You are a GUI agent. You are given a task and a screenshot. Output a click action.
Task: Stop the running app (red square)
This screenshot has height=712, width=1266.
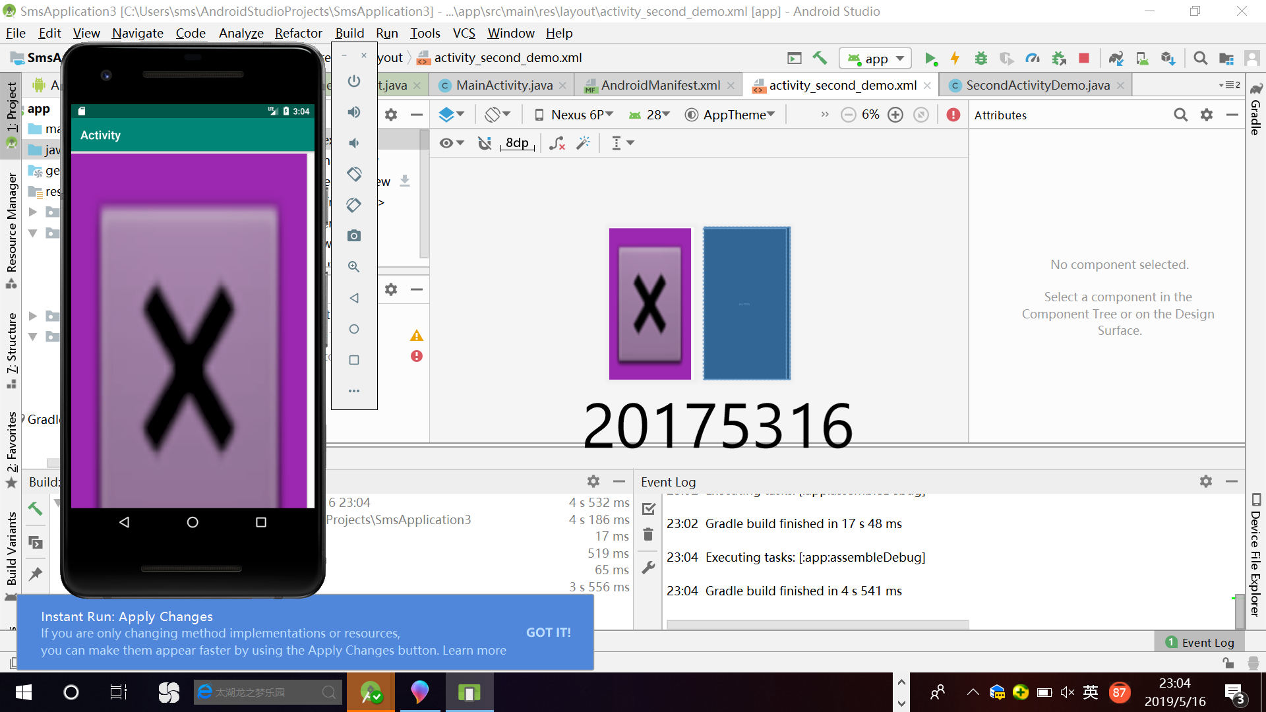[x=1084, y=59]
